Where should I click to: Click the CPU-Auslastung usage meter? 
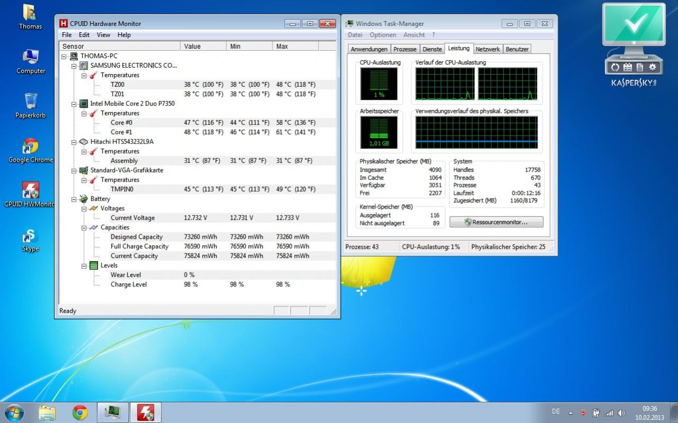(x=379, y=84)
